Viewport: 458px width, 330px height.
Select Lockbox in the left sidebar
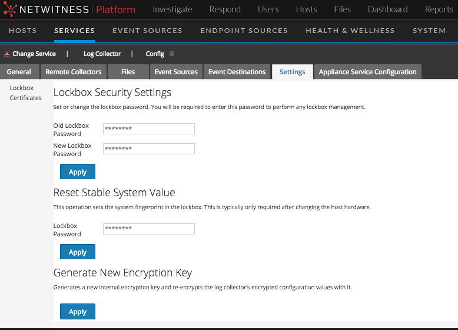point(22,88)
